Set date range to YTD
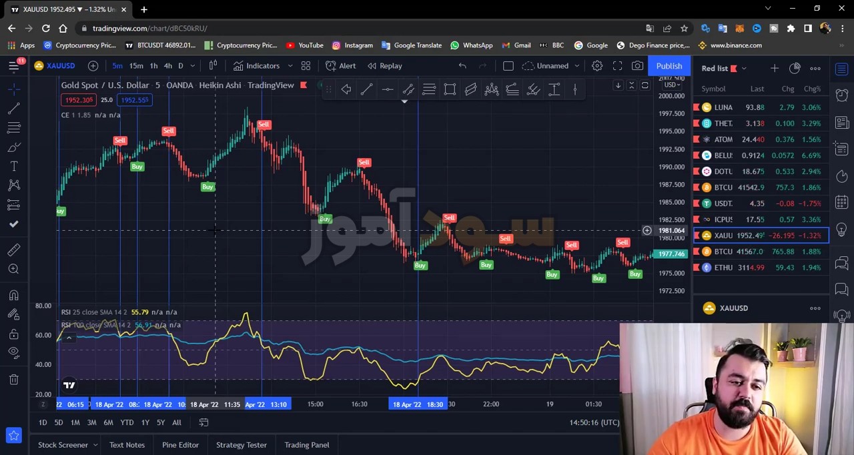854x455 pixels. pyautogui.click(x=127, y=422)
